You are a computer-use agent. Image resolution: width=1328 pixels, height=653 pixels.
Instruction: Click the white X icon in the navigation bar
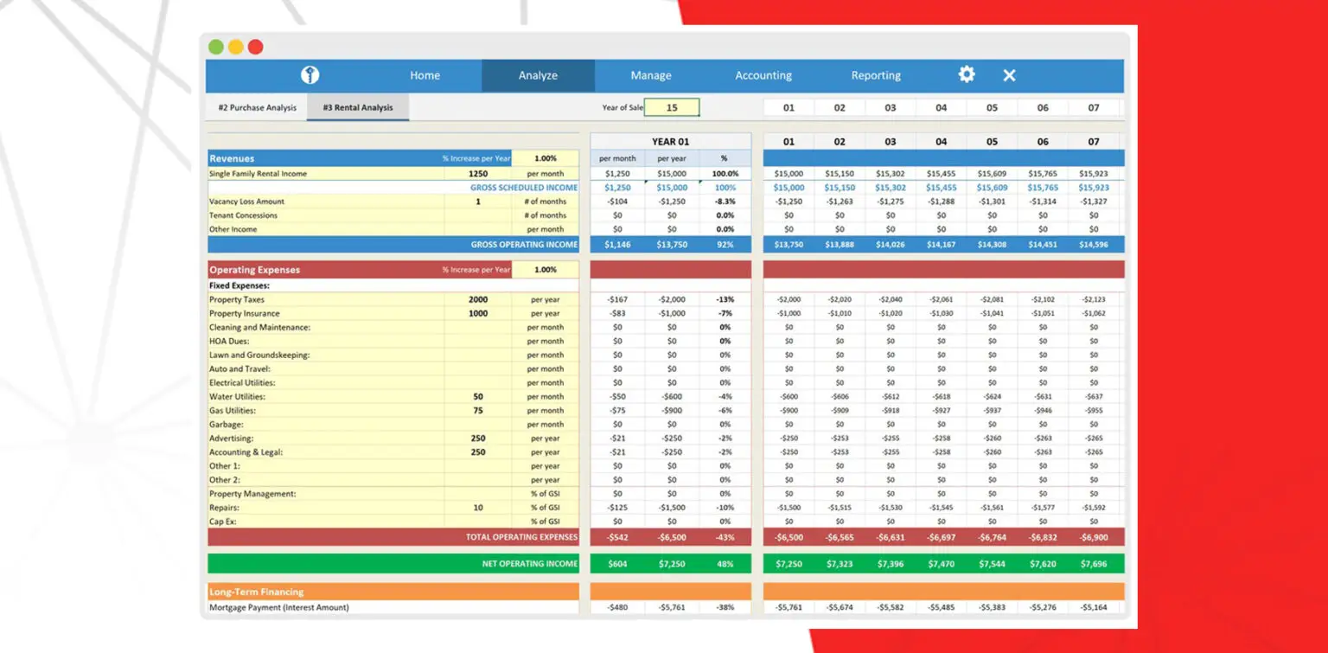[x=1009, y=75]
